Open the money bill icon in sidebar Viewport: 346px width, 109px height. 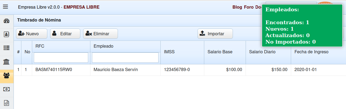[7, 89]
